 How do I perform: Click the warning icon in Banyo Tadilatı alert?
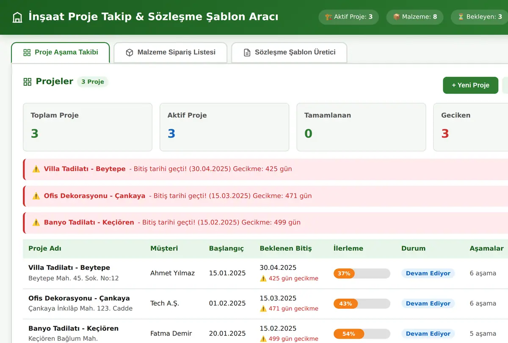(36, 222)
